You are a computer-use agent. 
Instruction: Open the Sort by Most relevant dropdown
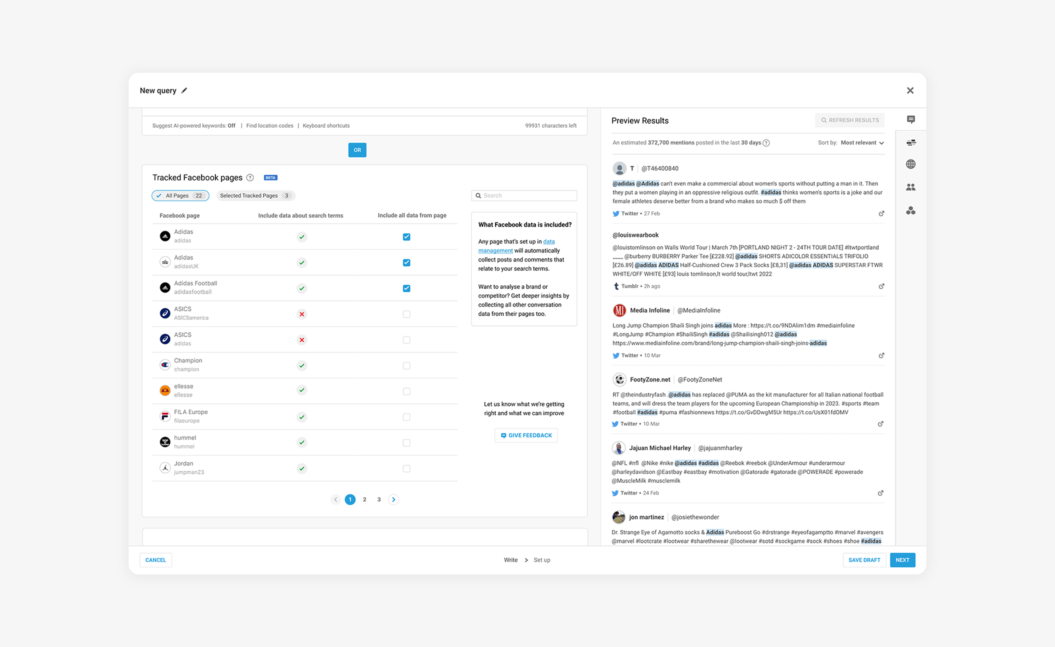tap(862, 143)
